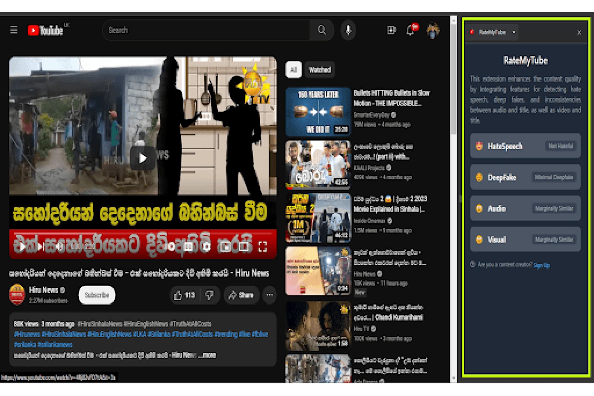Open the SmarterEveryDay channel link
The image size is (594, 396).
[x=371, y=115]
